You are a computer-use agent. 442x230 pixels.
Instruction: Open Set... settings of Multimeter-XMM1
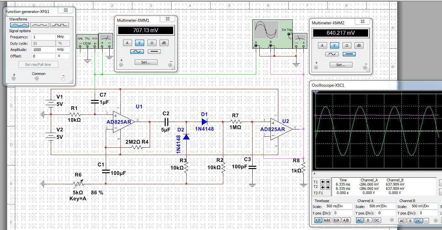(146, 62)
